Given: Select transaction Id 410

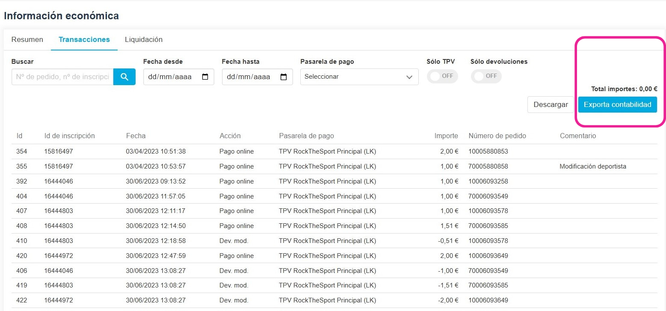Looking at the screenshot, I should (21, 241).
